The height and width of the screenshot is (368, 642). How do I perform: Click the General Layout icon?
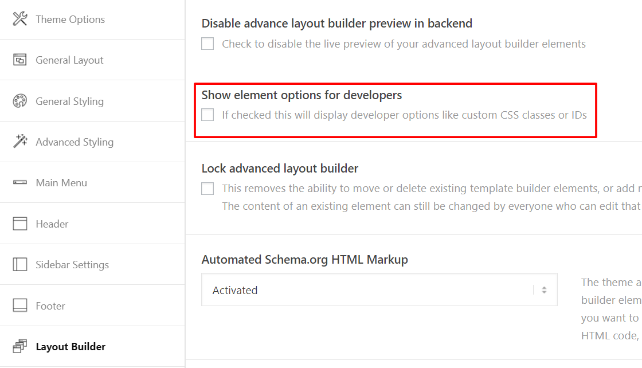click(20, 60)
